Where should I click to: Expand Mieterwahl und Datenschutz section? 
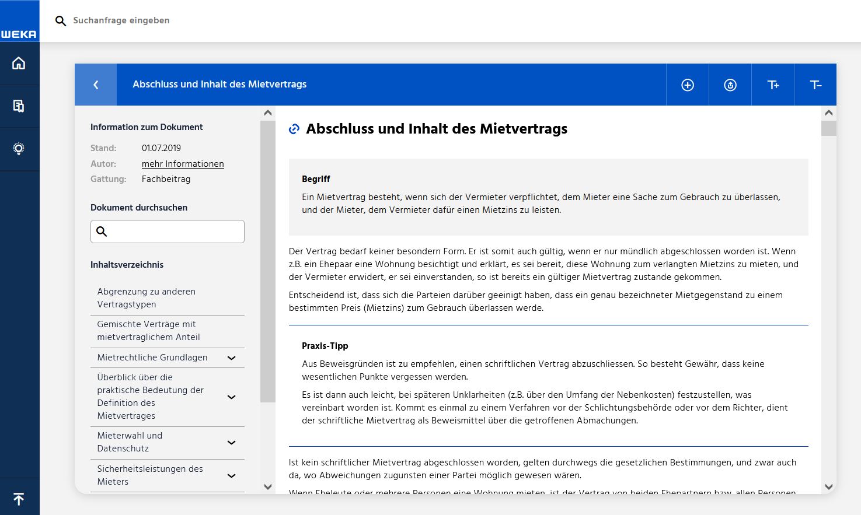[231, 443]
